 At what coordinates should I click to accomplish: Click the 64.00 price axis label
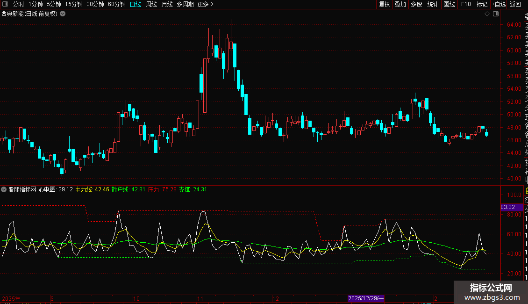pyautogui.click(x=514, y=25)
